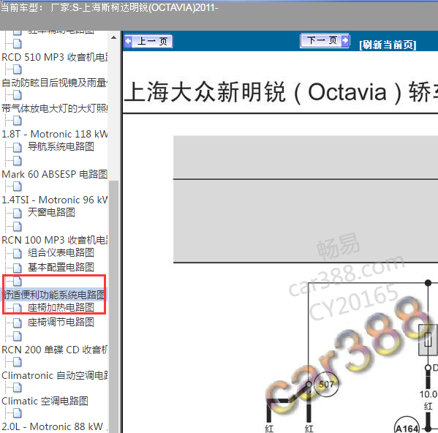This screenshot has width=438, height=433.
Task: Open 带气体放电大灯的大灯照 tree entry
Action: click(x=55, y=108)
